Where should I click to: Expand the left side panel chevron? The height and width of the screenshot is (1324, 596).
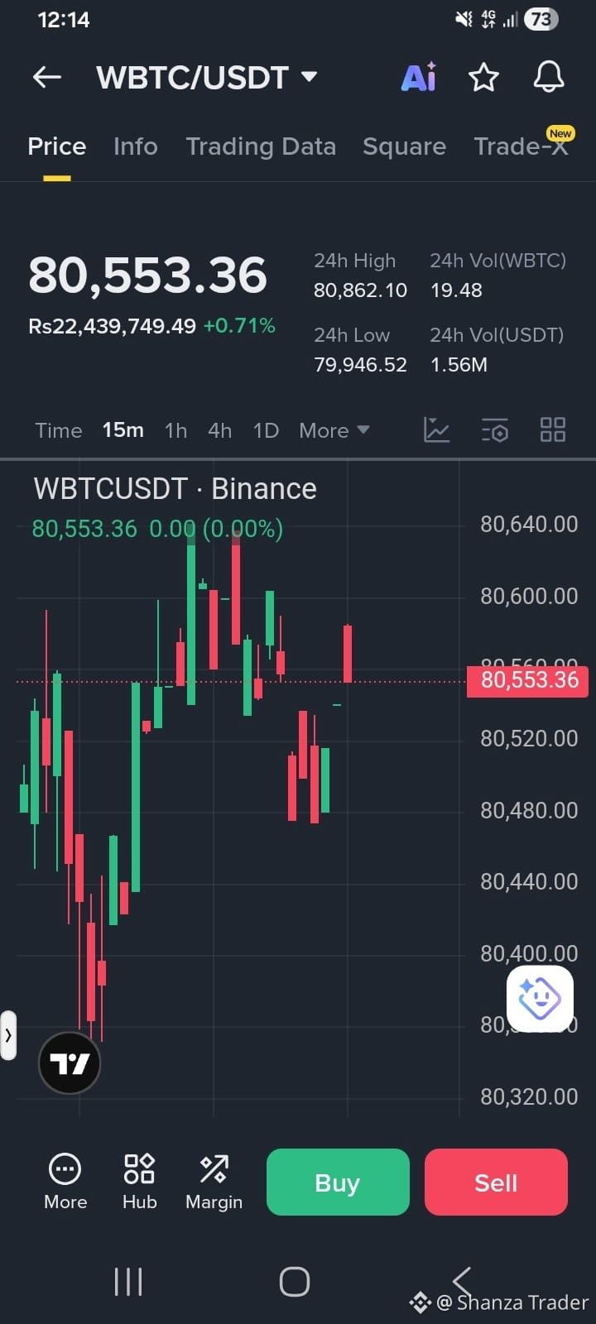[x=8, y=1035]
